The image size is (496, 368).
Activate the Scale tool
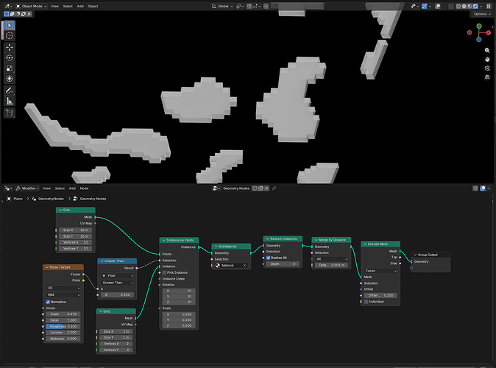(10, 68)
